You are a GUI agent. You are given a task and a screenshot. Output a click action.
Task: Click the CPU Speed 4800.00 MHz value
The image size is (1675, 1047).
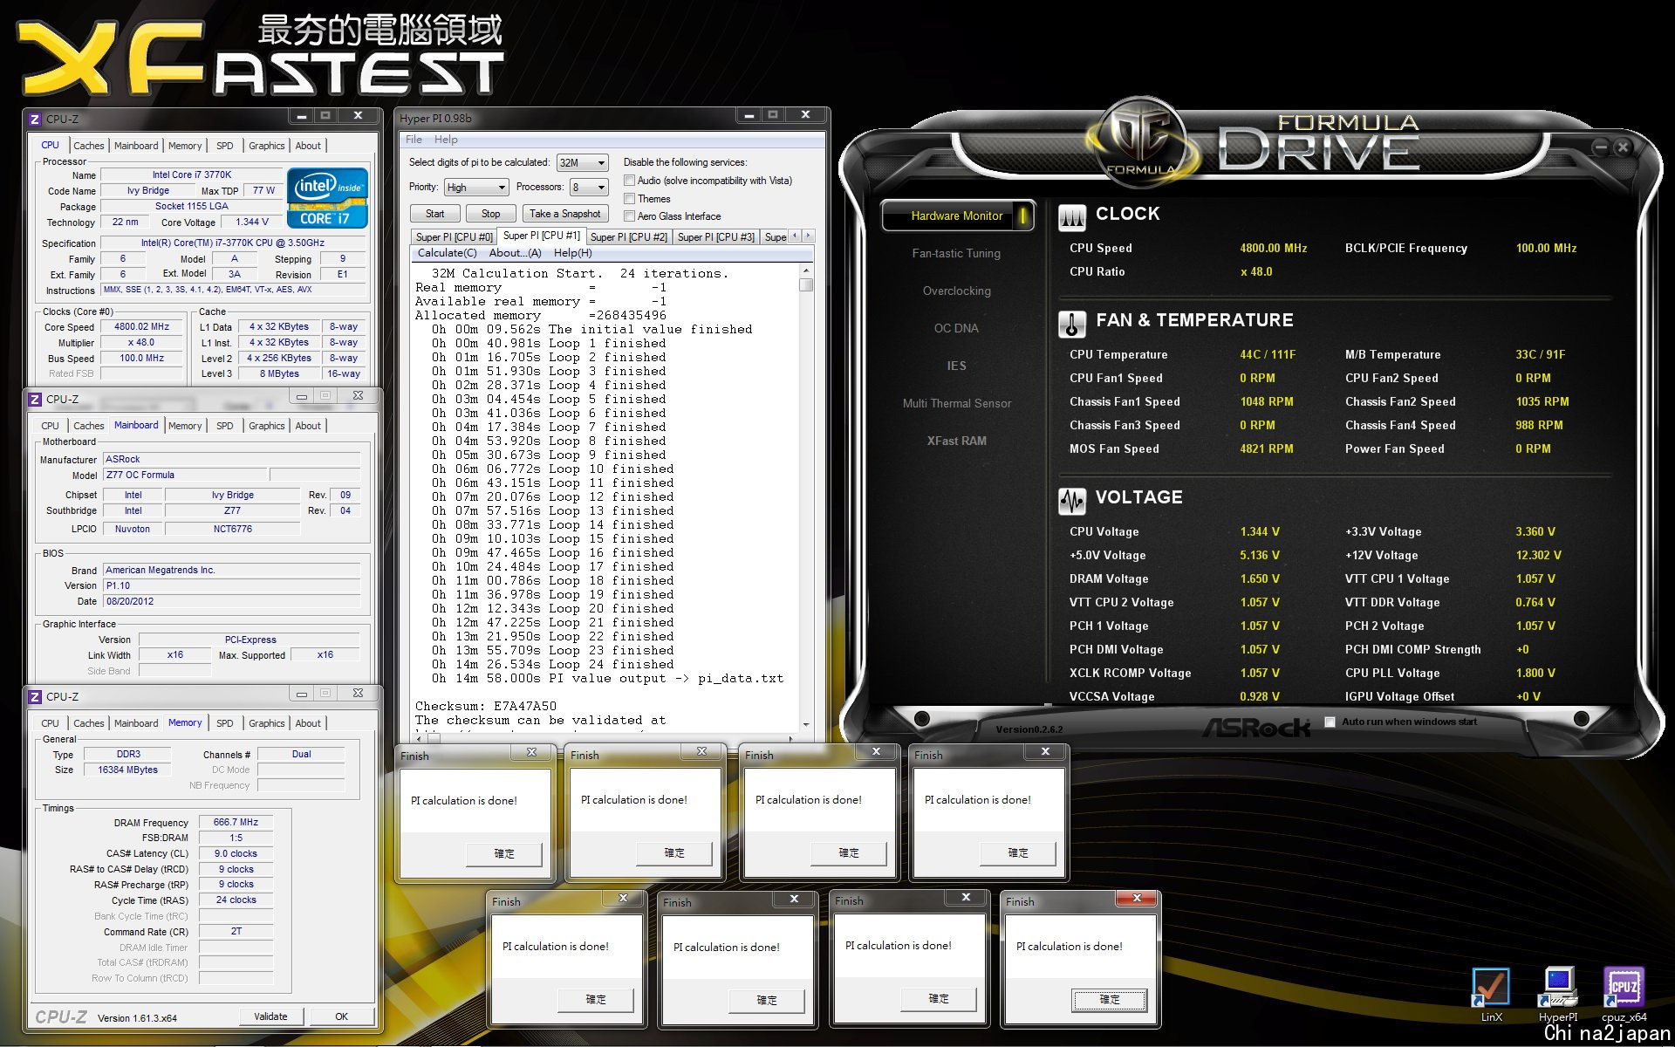[x=1273, y=248]
